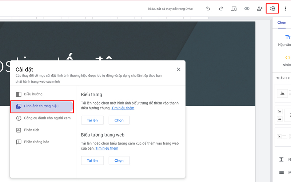The image size is (291, 182).
Task: Click the table of contents icon
Action: click(x=281, y=172)
